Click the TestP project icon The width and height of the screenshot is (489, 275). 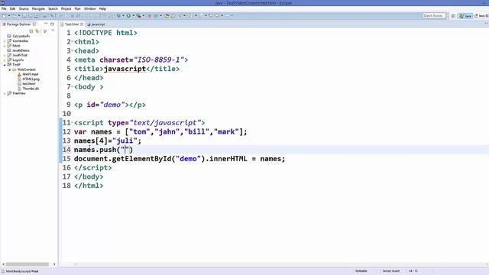9,64
